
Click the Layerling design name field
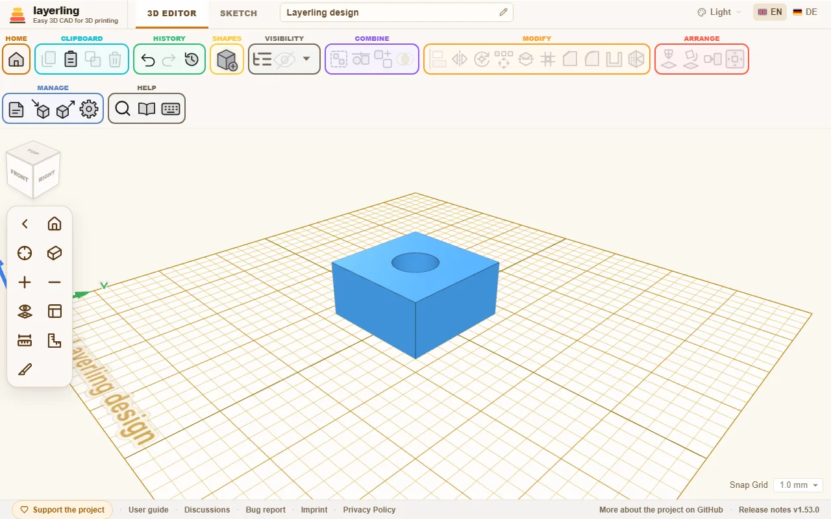pyautogui.click(x=397, y=12)
